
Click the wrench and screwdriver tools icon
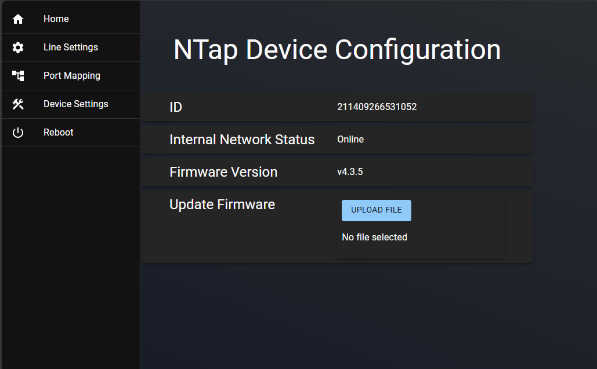tap(18, 104)
